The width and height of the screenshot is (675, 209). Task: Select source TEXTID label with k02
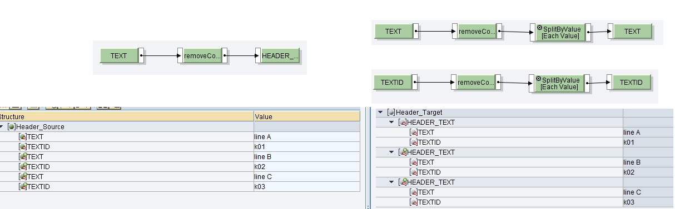point(38,167)
